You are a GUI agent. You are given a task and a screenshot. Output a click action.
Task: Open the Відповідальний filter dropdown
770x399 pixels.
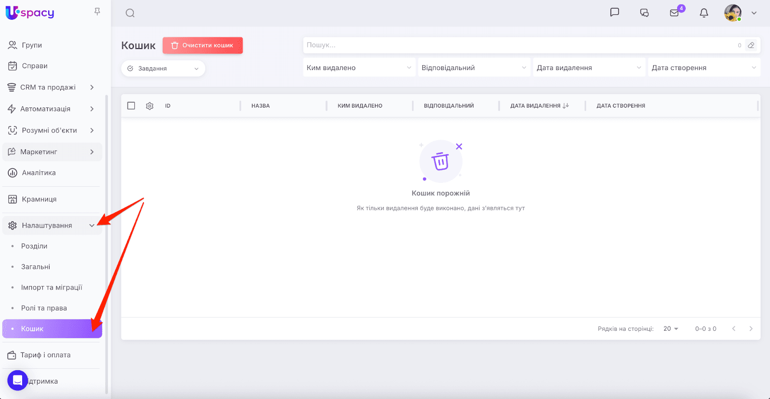tap(474, 68)
